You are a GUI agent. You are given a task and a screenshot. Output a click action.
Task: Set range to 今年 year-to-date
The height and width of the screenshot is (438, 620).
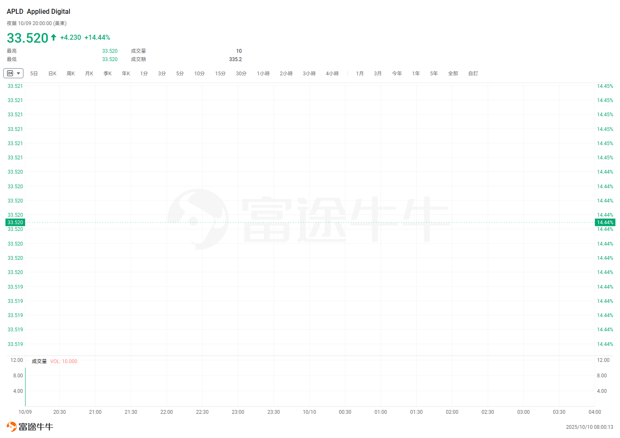coord(397,74)
